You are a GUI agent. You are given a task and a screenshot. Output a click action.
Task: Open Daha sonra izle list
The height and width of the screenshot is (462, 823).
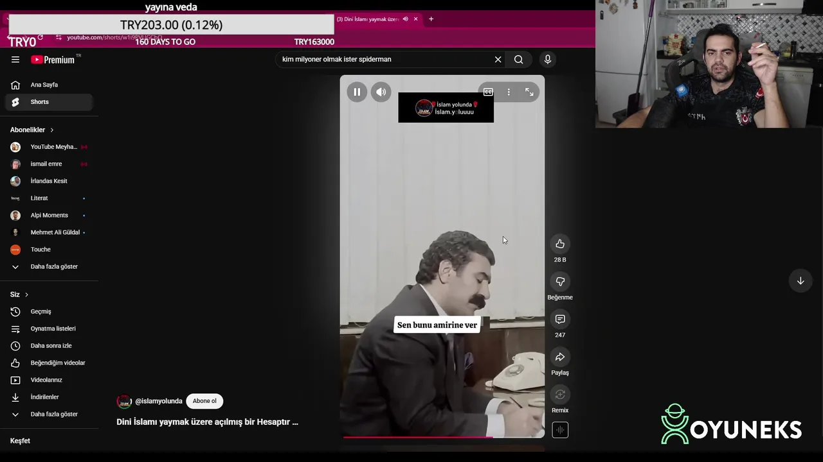pyautogui.click(x=49, y=346)
